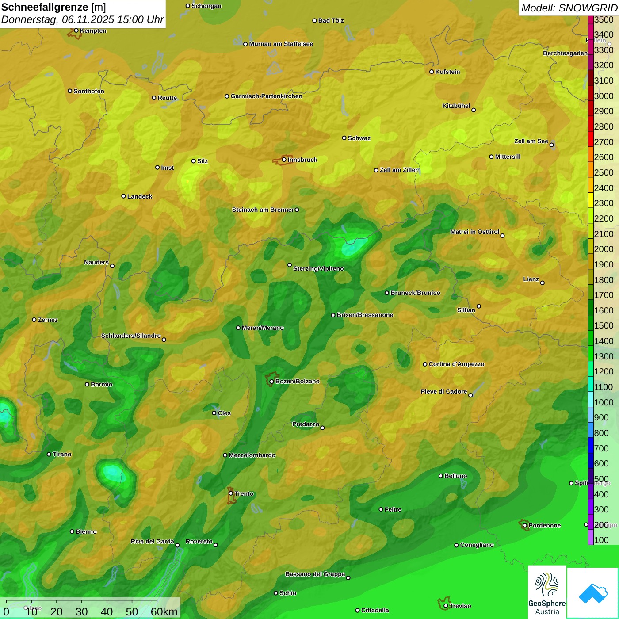Viewport: 619px width, 619px height.
Task: Click the Bozen/Bolzano city marker
Action: (271, 381)
